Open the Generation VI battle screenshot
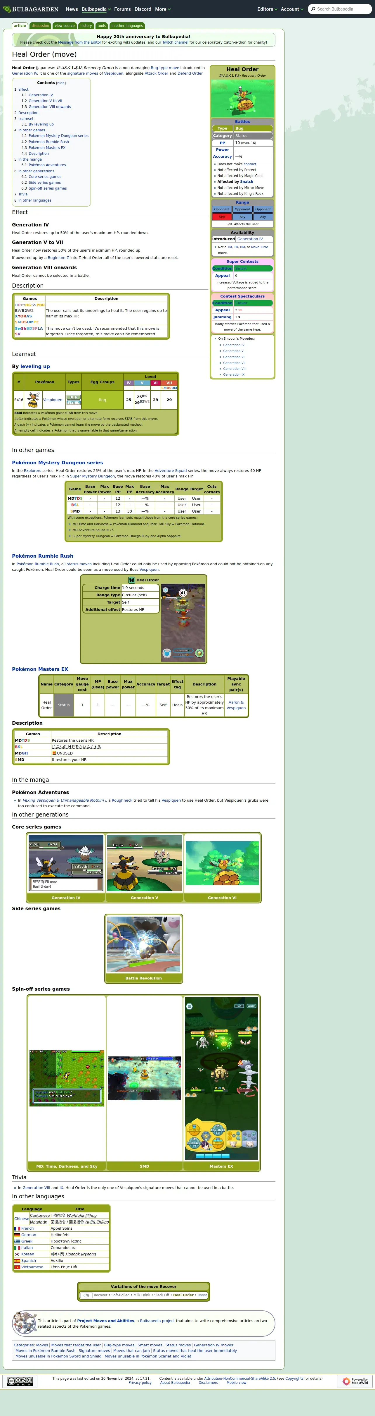The image size is (375, 1416). (x=222, y=863)
